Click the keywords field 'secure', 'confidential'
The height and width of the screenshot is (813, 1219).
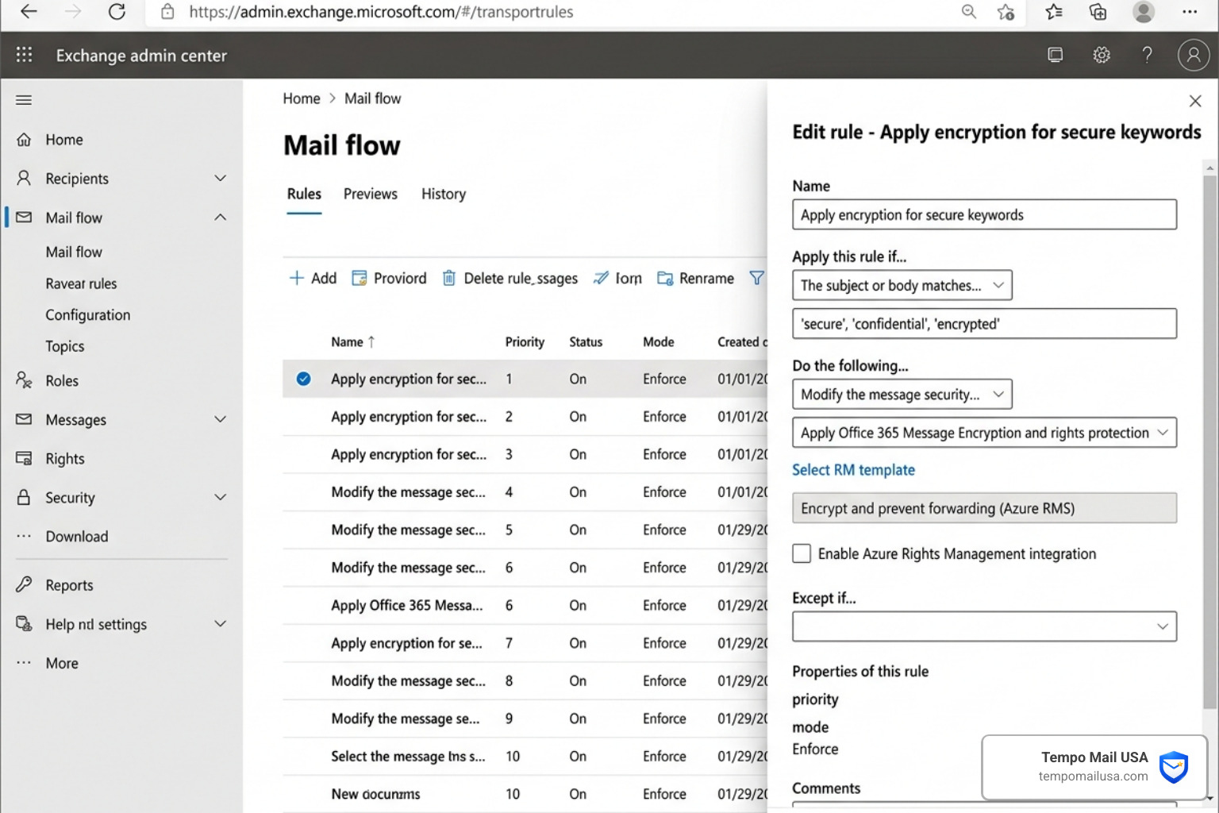pos(984,323)
